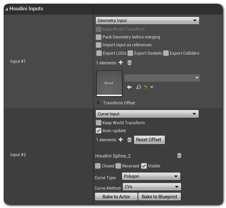226x208 pixels.
Task: Enable Pack Geometry before merging
Action: pos(99,37)
